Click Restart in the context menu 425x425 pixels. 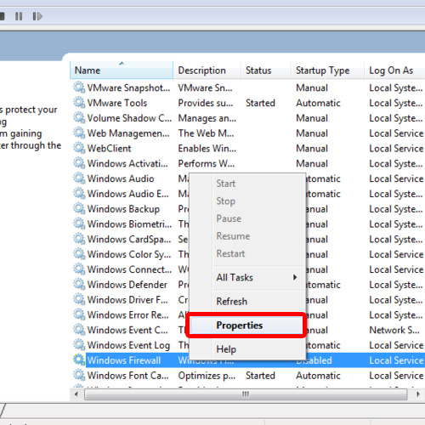(x=246, y=253)
